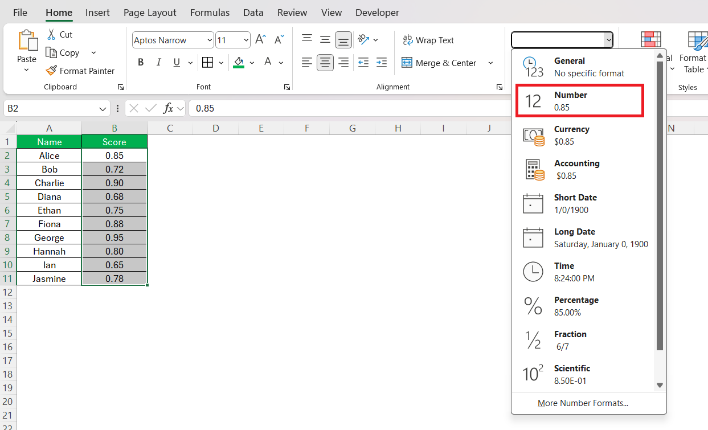Open the Clipboard dialog launcher
This screenshot has width=708, height=430.
click(x=120, y=87)
